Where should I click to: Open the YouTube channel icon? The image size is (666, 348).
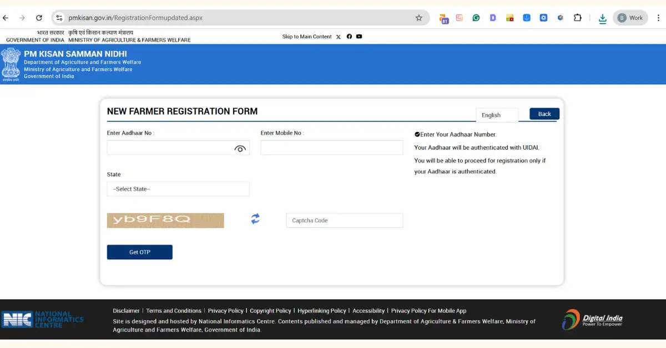point(359,37)
